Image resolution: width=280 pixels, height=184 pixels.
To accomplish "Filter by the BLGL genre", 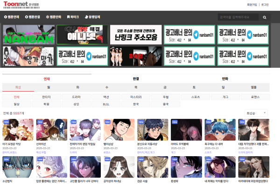I will click(106, 104).
